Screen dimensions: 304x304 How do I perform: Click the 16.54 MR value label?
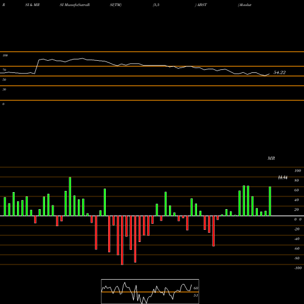[283, 178]
